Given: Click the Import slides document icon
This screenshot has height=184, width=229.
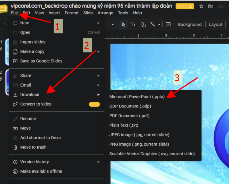Looking at the screenshot, I should pyautogui.click(x=15, y=42).
